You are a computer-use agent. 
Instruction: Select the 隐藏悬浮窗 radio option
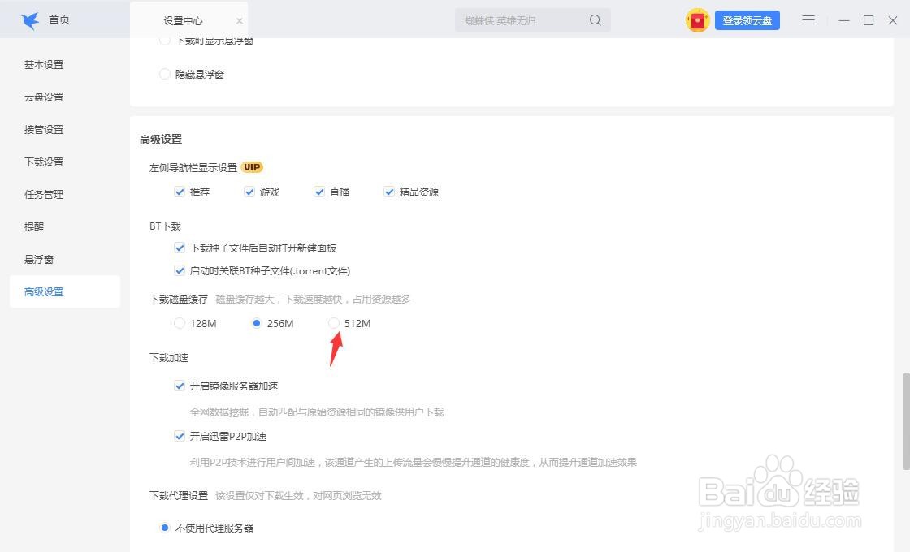pos(165,74)
